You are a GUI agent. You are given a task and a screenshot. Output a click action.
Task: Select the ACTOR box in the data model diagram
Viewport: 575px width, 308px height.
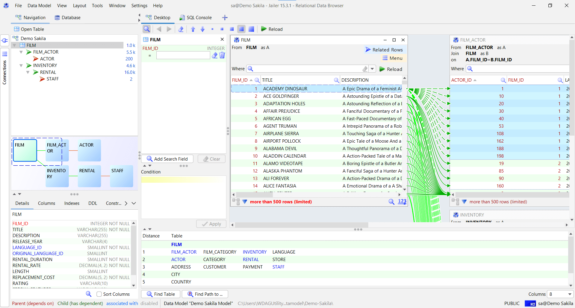click(x=89, y=150)
